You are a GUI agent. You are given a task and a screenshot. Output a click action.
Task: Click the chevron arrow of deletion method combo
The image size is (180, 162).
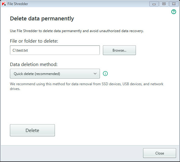[95, 73]
